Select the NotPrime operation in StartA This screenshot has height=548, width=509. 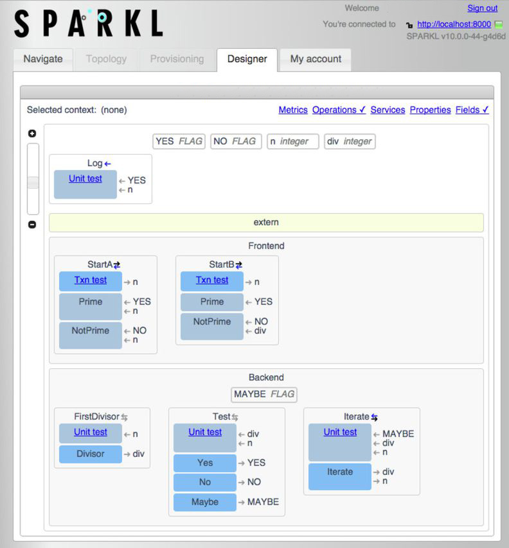point(91,336)
